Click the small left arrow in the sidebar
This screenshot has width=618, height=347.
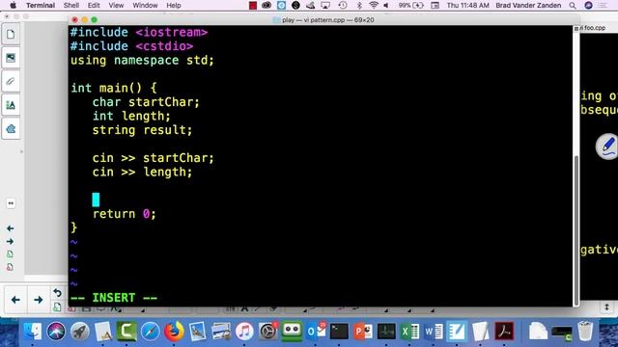point(11,228)
